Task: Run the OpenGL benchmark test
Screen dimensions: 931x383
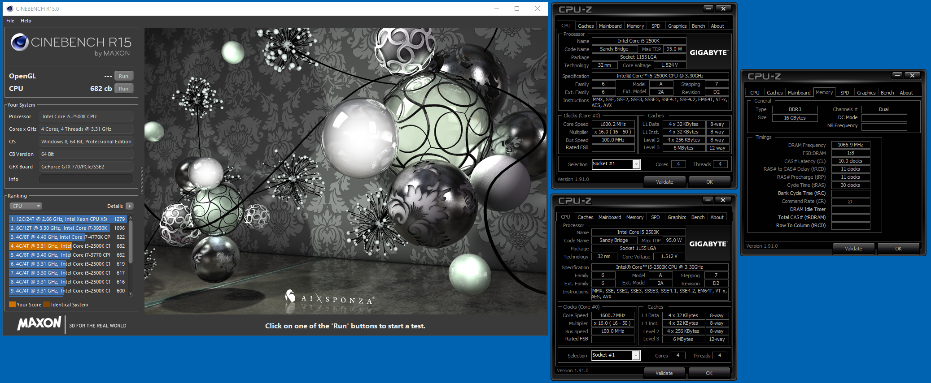Action: 124,76
